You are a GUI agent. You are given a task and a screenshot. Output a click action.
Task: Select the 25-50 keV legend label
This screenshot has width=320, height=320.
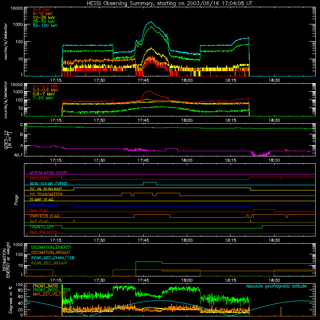[x=44, y=22]
